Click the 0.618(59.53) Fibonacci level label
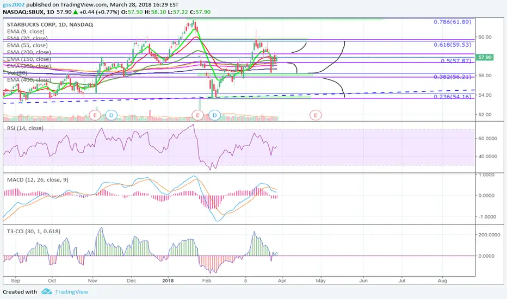The height and width of the screenshot is (299, 507). point(453,45)
